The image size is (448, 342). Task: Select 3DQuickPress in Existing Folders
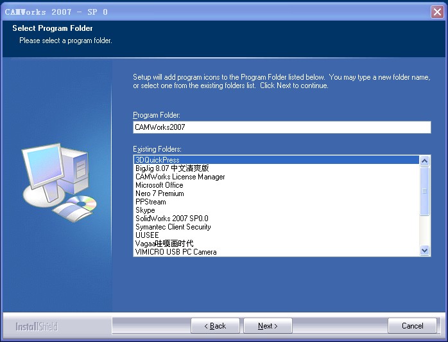click(276, 159)
